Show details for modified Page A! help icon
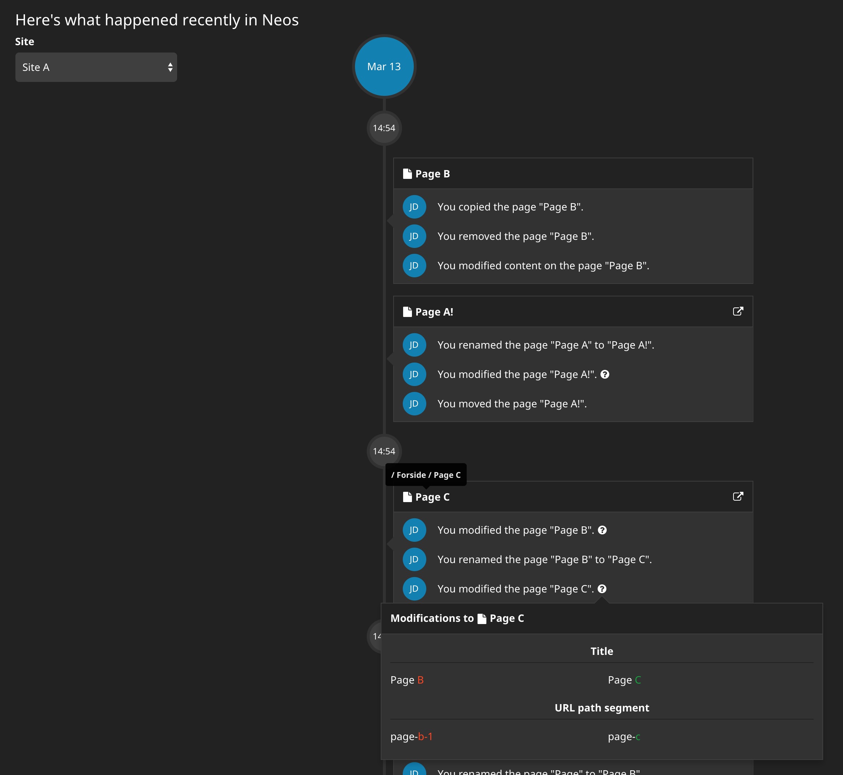The image size is (843, 775). tap(605, 375)
